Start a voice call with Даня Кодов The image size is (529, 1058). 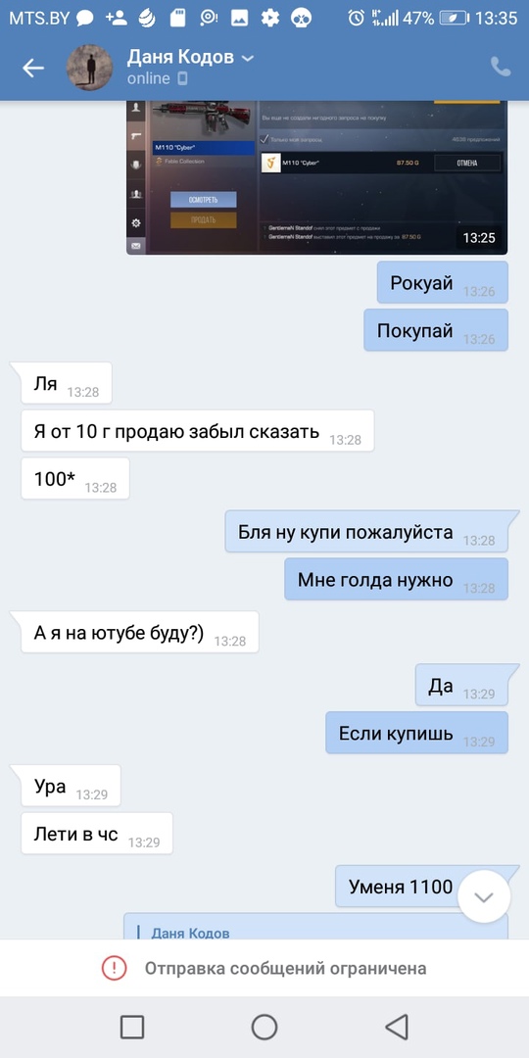(x=500, y=67)
